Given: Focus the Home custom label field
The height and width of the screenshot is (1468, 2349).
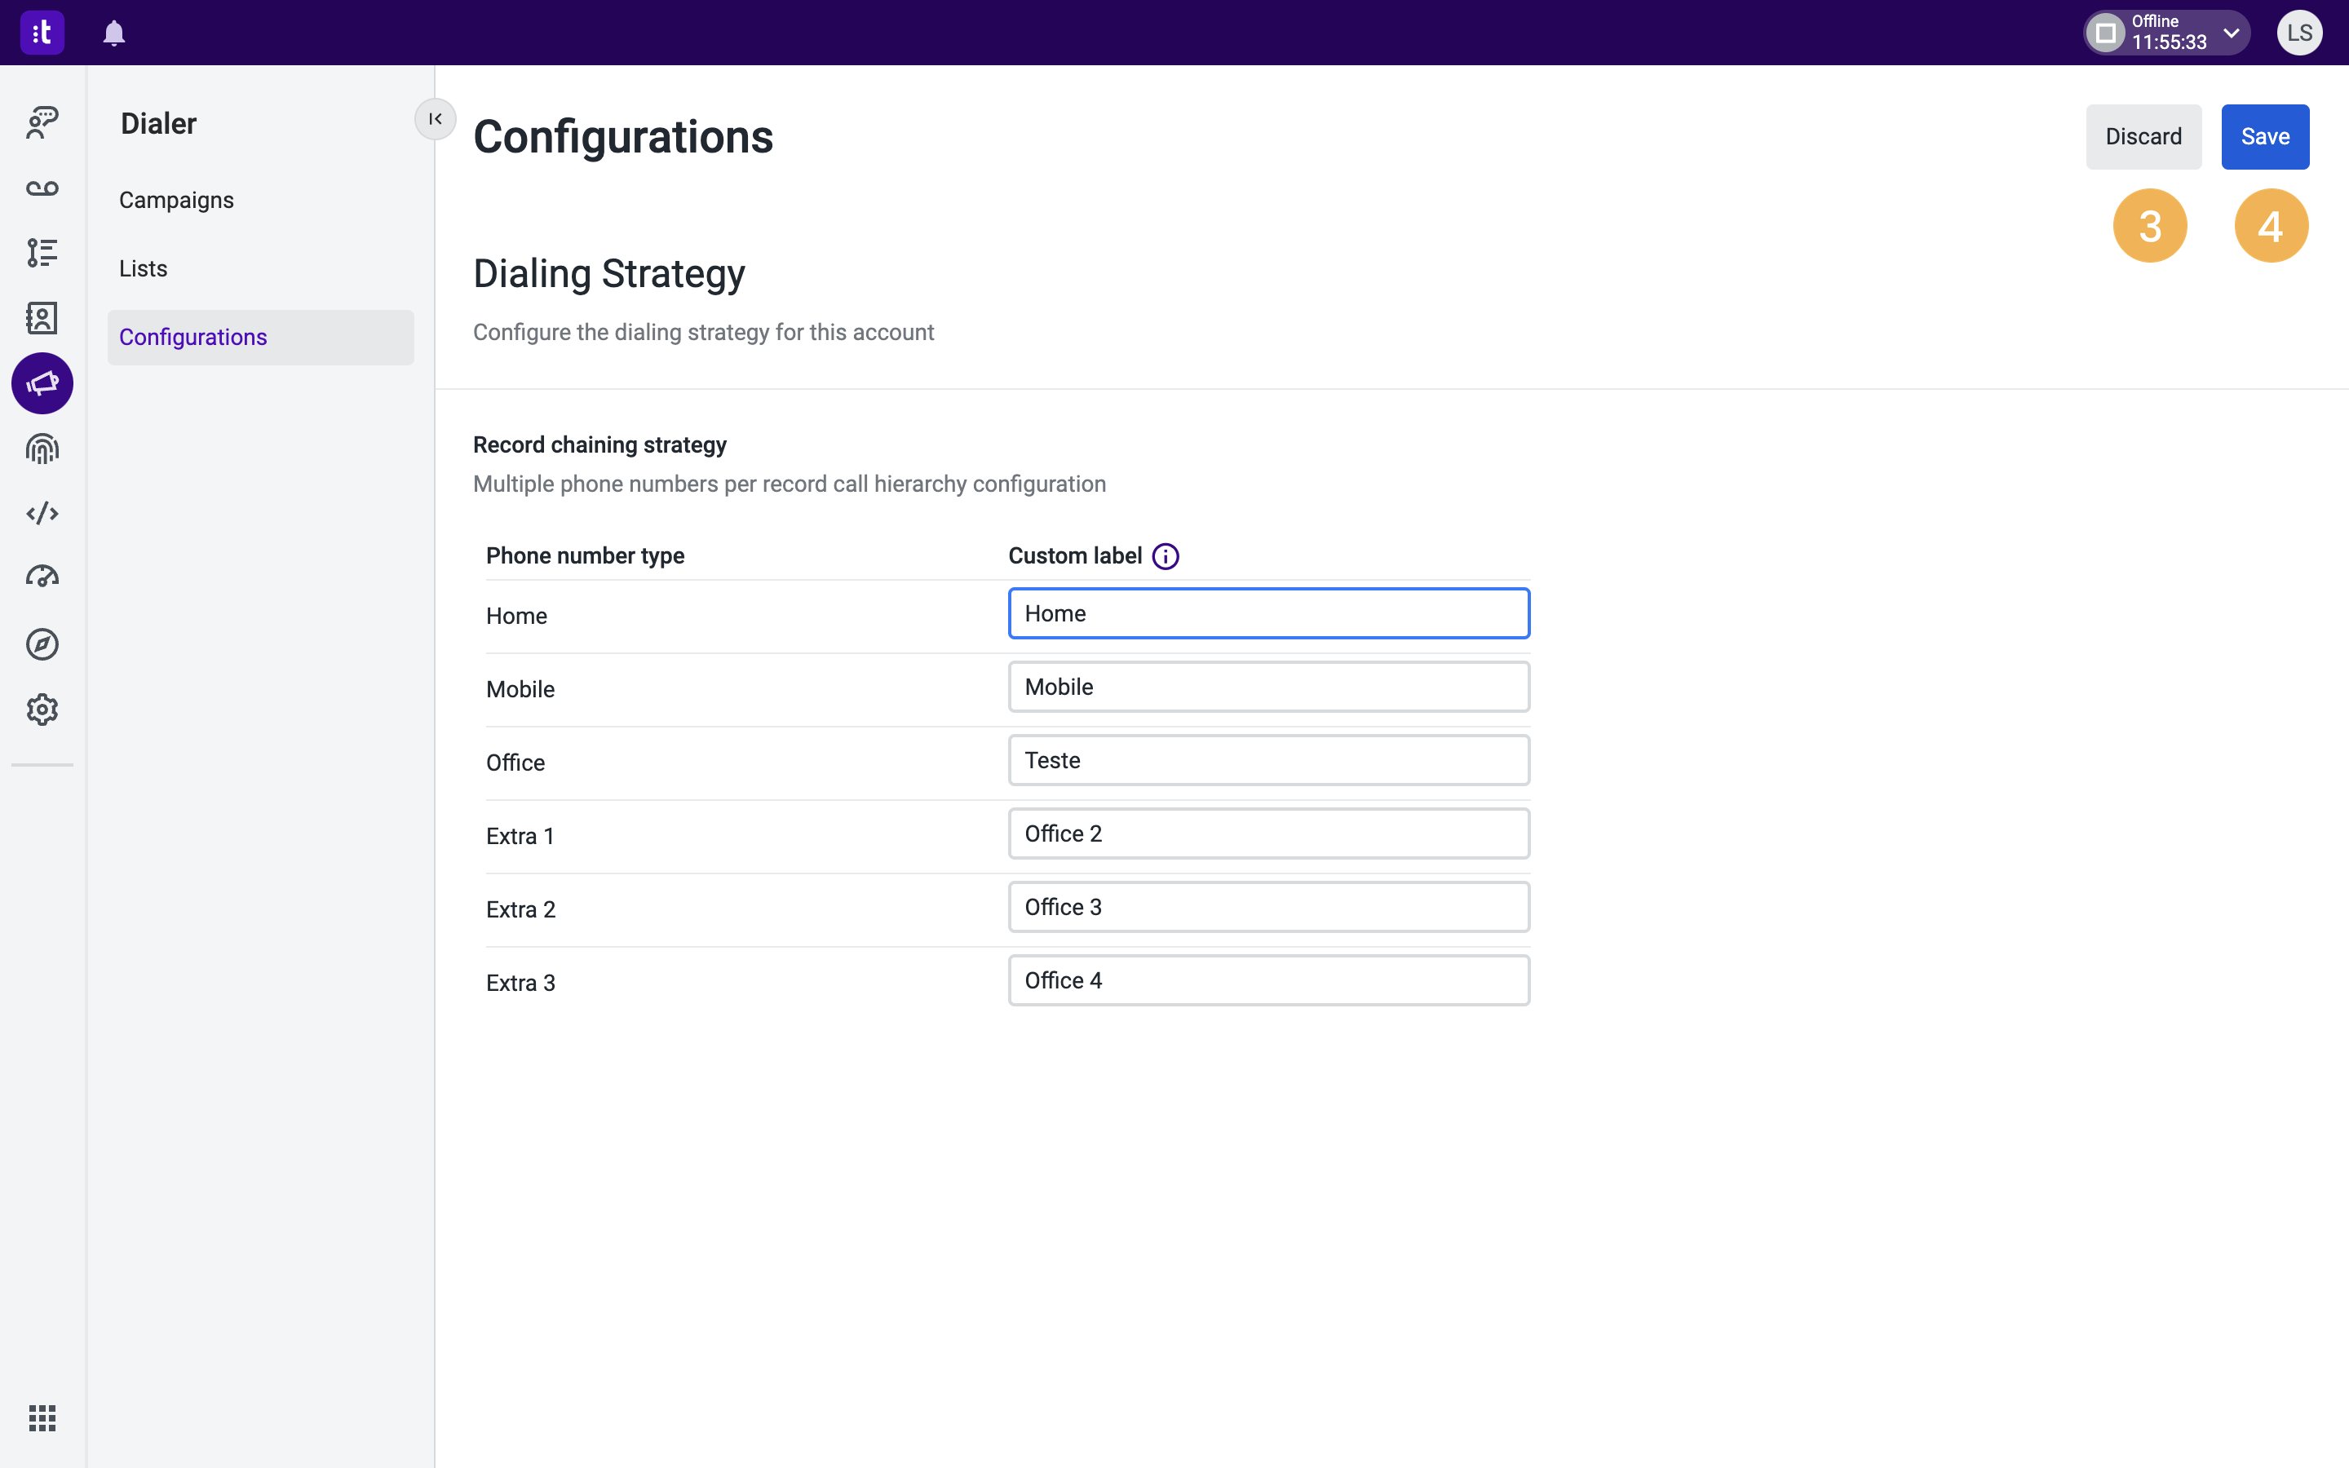Looking at the screenshot, I should [x=1268, y=613].
